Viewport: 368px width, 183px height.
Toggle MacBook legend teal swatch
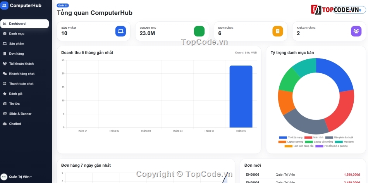pyautogui.click(x=339, y=142)
